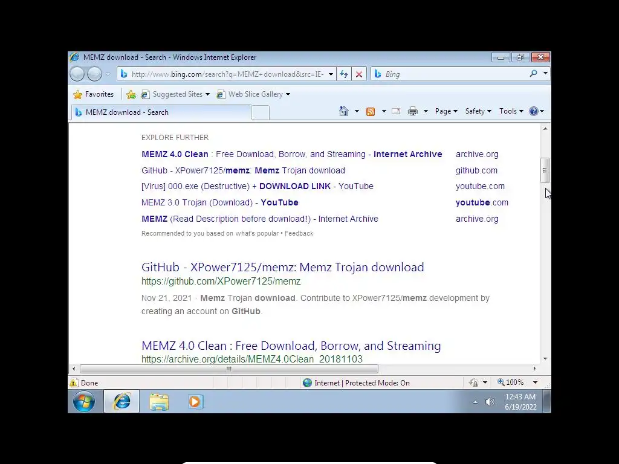Click the 100% zoom level button
The image size is (619, 464).
(x=510, y=382)
